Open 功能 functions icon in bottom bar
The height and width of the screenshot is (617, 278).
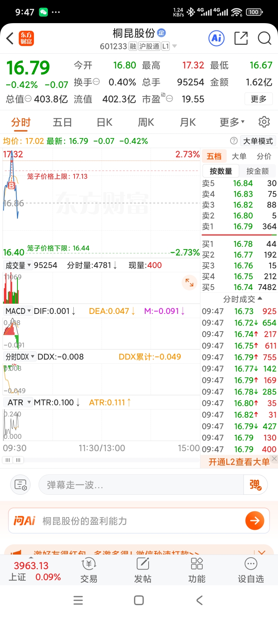[197, 564]
